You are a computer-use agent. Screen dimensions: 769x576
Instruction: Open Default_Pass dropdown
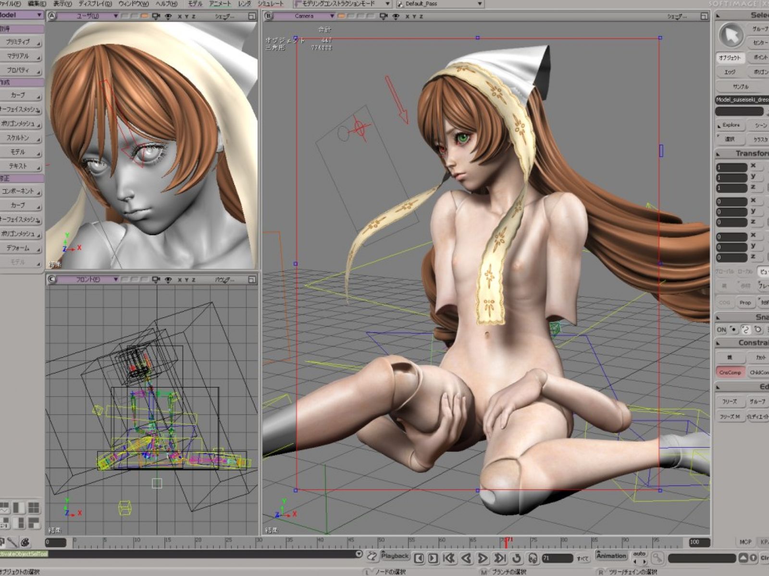439,4
